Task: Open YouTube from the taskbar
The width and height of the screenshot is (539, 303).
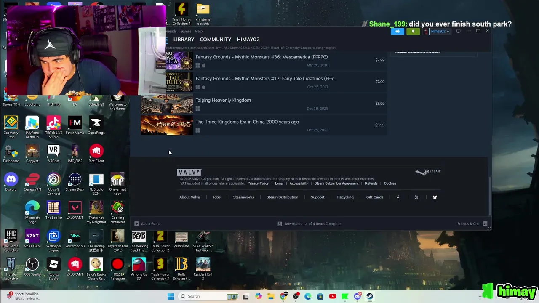Action: point(333,296)
